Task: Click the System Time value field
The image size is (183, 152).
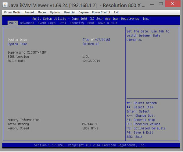Action: pos(91,44)
